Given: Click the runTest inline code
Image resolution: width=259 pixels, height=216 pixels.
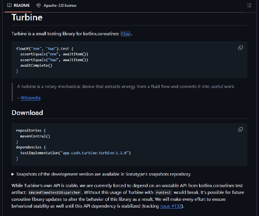Looking at the screenshot, I should coord(163,193).
